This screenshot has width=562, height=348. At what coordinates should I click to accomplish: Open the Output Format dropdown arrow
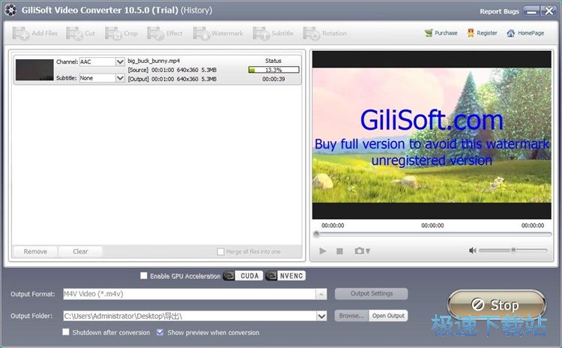pyautogui.click(x=321, y=294)
